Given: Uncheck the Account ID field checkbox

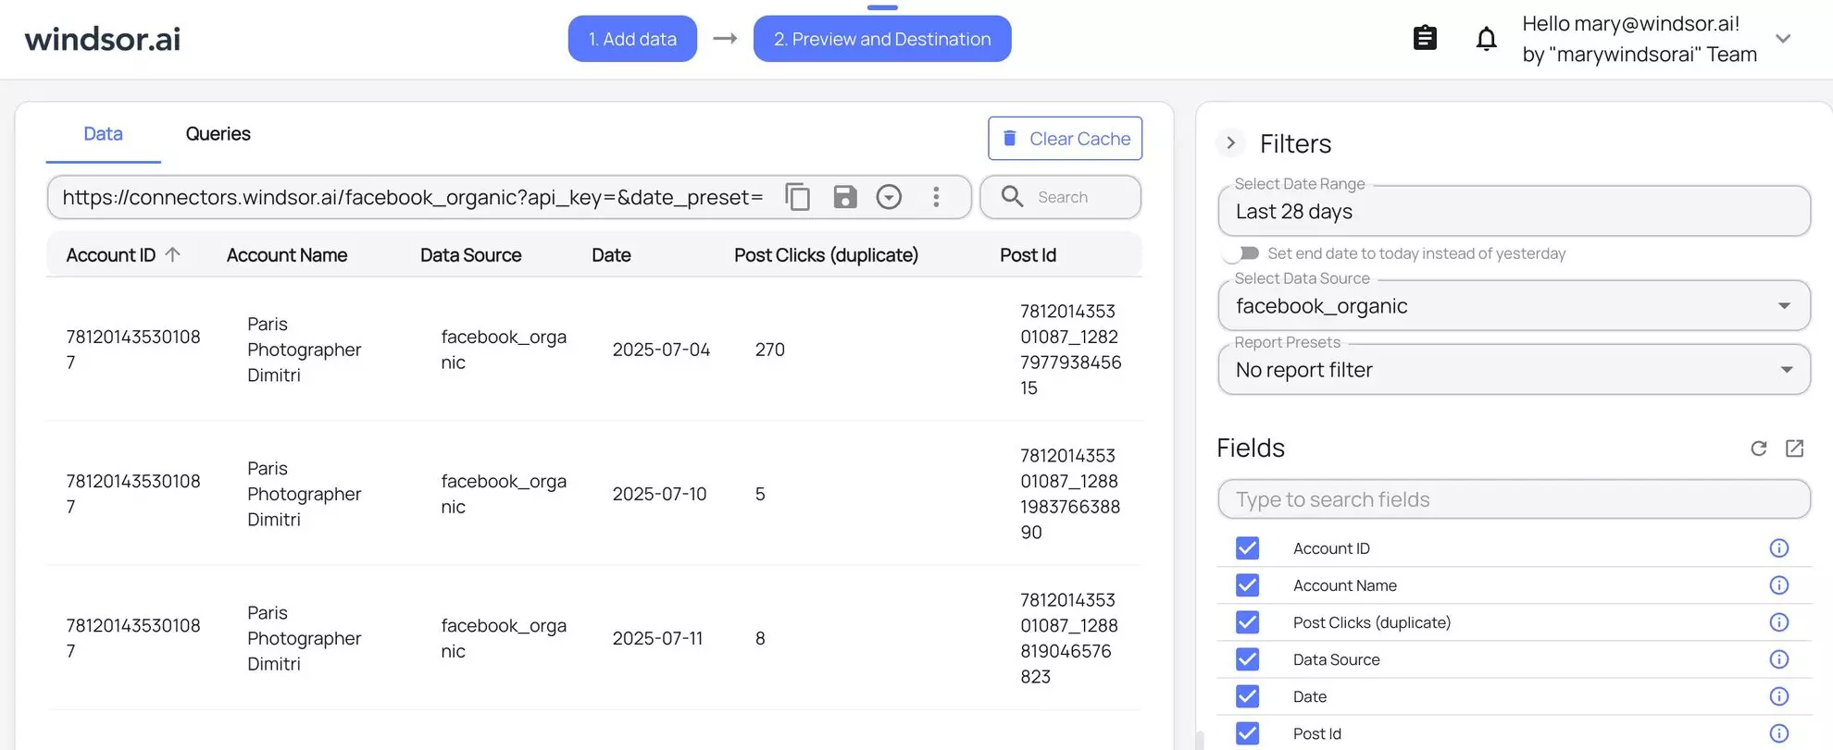Looking at the screenshot, I should (x=1247, y=548).
